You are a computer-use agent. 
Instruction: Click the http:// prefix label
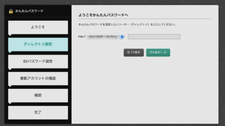pyautogui.click(x=82, y=37)
